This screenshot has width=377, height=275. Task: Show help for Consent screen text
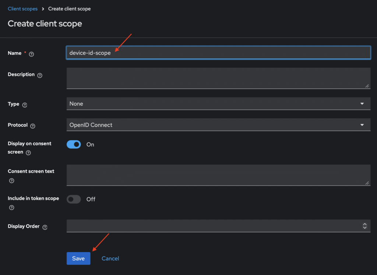(x=11, y=180)
